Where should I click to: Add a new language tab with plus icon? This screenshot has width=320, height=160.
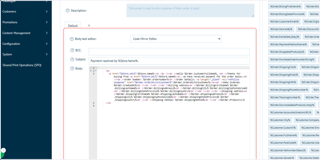tap(89, 26)
